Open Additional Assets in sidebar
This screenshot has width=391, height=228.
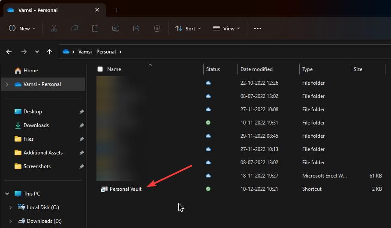(x=43, y=153)
